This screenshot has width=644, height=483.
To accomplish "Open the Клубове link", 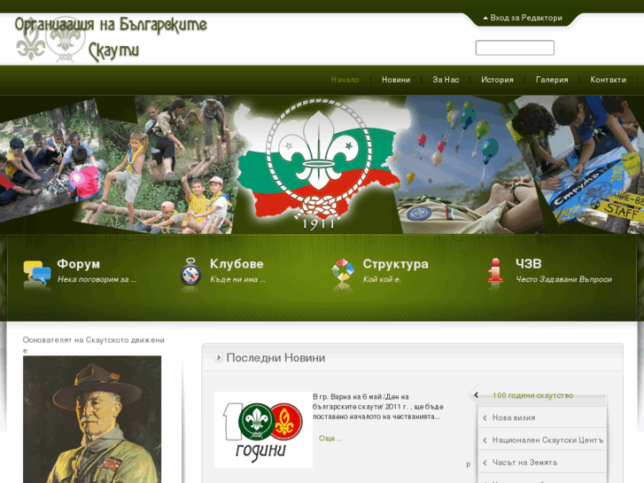I will [237, 264].
